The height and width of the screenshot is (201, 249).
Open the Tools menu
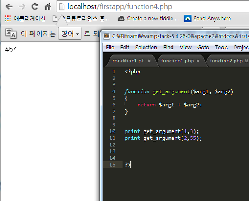point(221,48)
